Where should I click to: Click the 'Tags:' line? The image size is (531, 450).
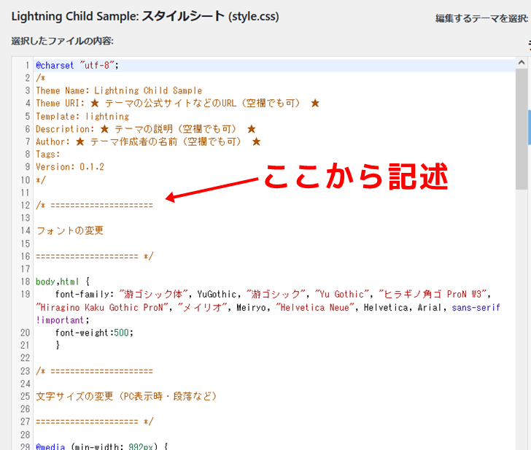(47, 155)
